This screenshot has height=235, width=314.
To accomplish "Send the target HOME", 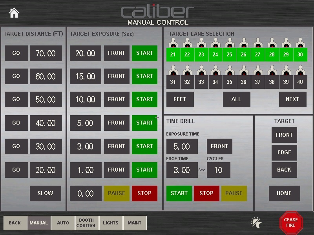I will pos(284,193).
